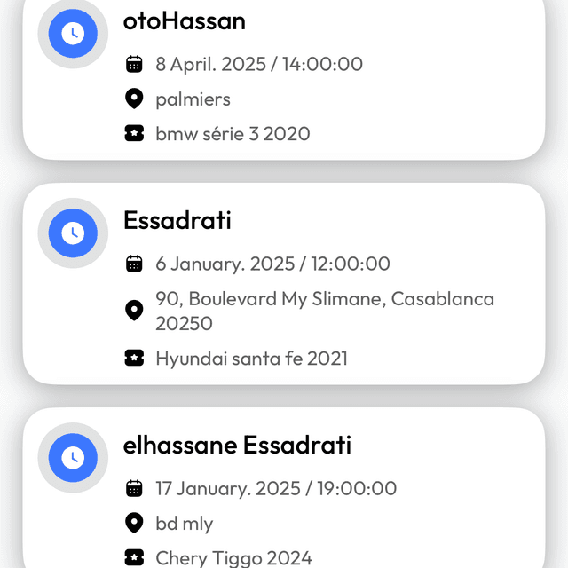This screenshot has height=568, width=568.
Task: Click the location pin beside palmiers
Action: (x=134, y=99)
